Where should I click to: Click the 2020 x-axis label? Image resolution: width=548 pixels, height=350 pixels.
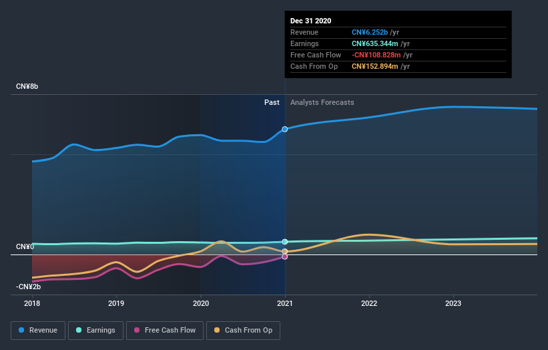coord(201,303)
